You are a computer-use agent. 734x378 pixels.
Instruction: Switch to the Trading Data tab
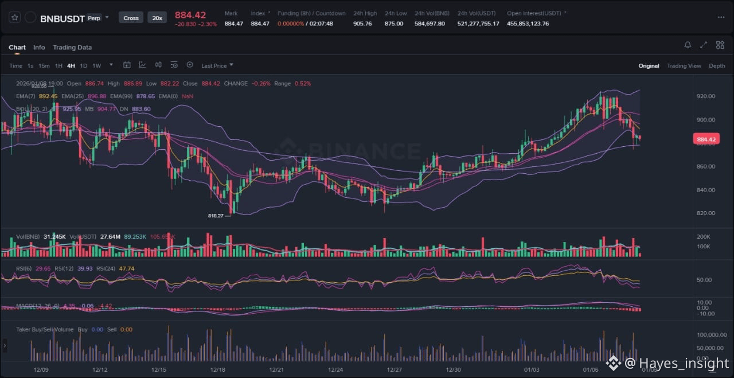tap(72, 48)
